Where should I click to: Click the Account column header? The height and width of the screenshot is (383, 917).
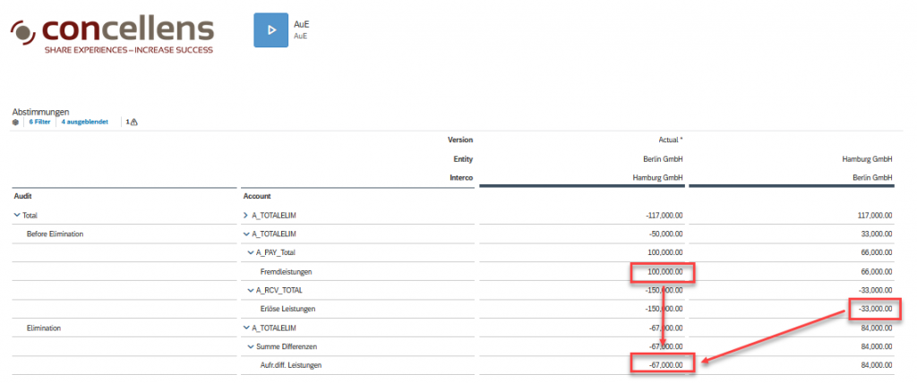click(257, 195)
